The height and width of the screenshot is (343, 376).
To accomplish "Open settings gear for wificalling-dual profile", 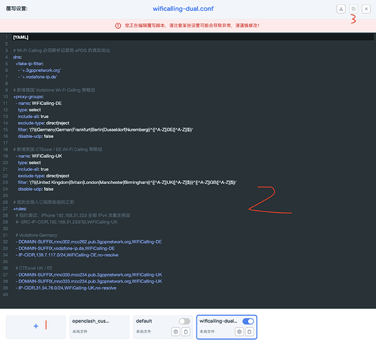I will point(239,332).
